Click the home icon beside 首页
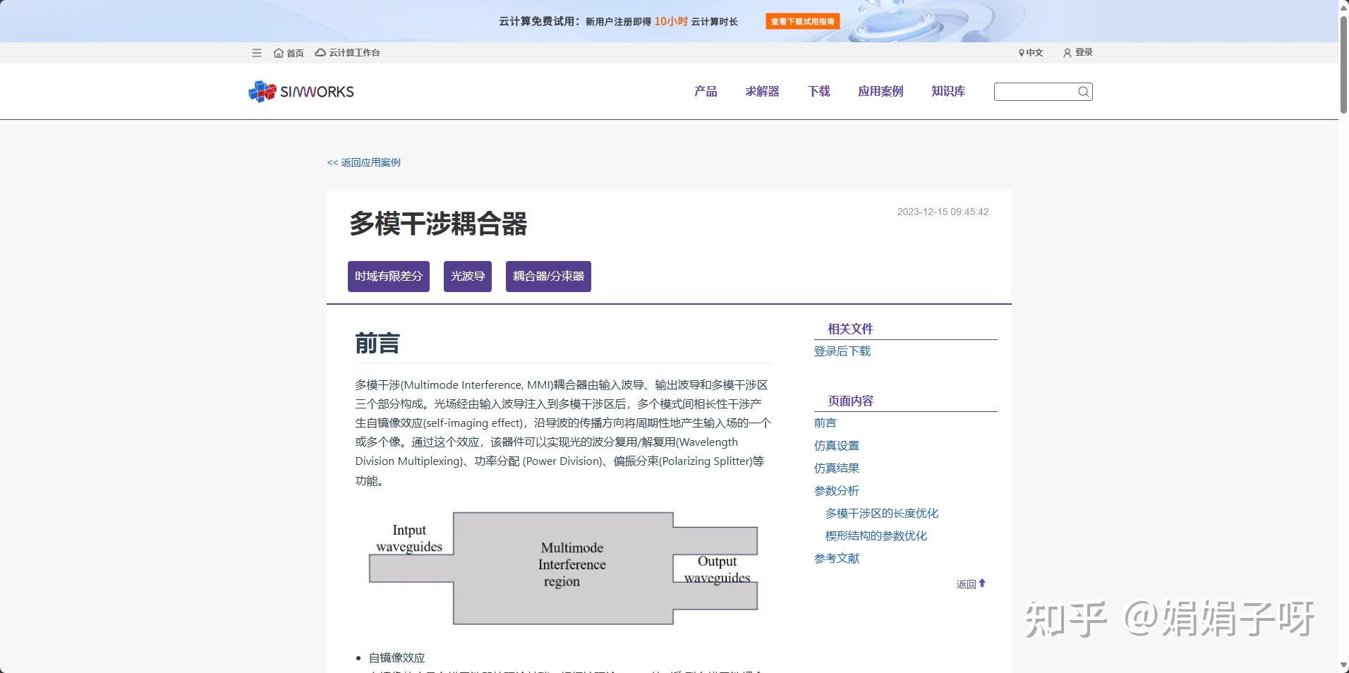This screenshot has width=1349, height=673. pyautogui.click(x=278, y=52)
